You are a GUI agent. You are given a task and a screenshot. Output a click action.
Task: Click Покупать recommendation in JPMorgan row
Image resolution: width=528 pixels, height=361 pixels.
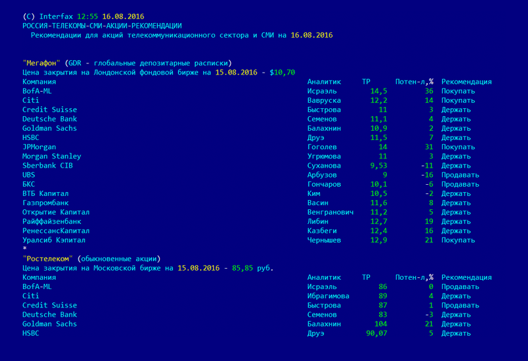pos(458,147)
